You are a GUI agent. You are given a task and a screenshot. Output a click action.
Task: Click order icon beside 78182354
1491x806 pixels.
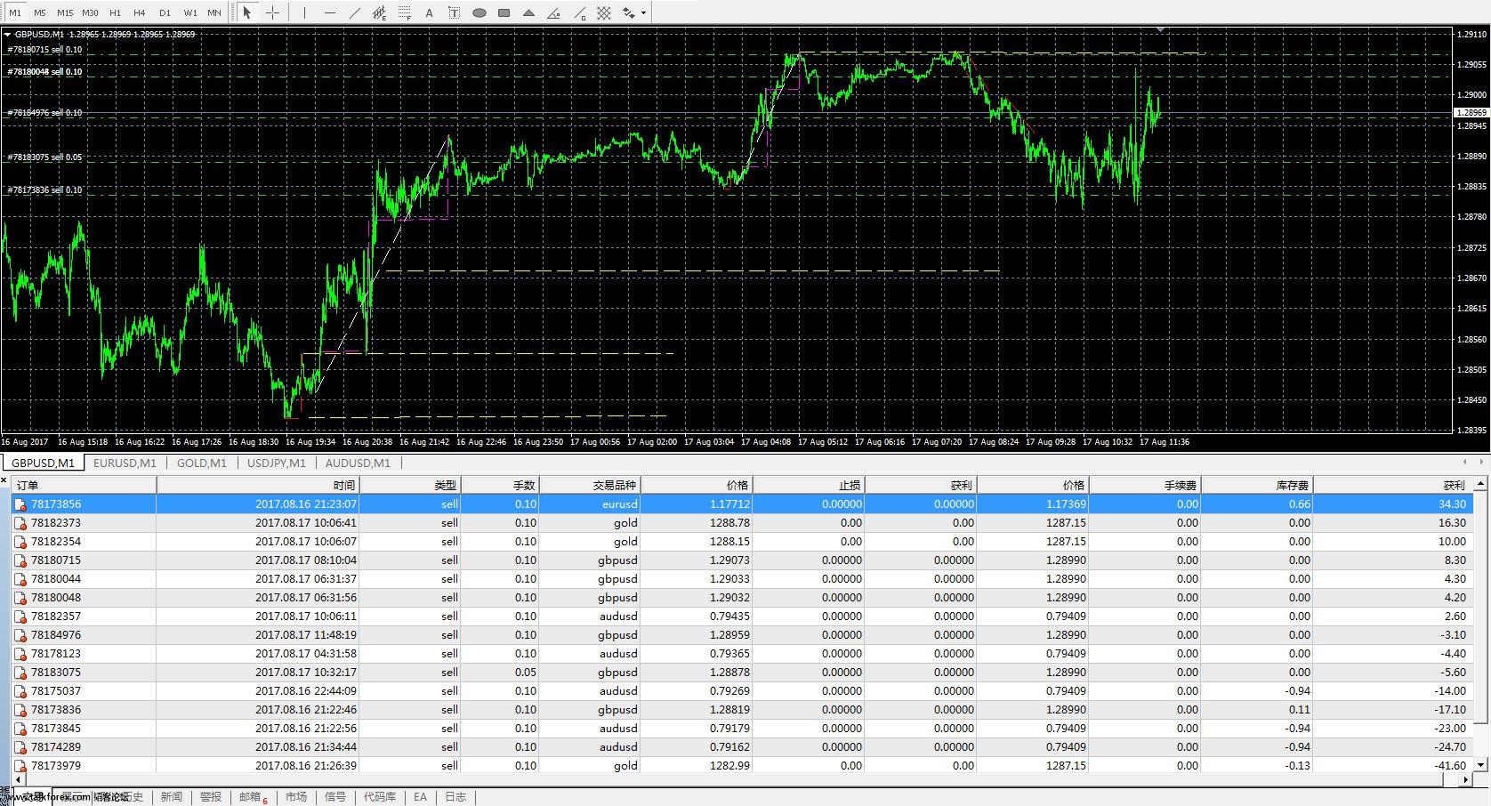pyautogui.click(x=20, y=542)
